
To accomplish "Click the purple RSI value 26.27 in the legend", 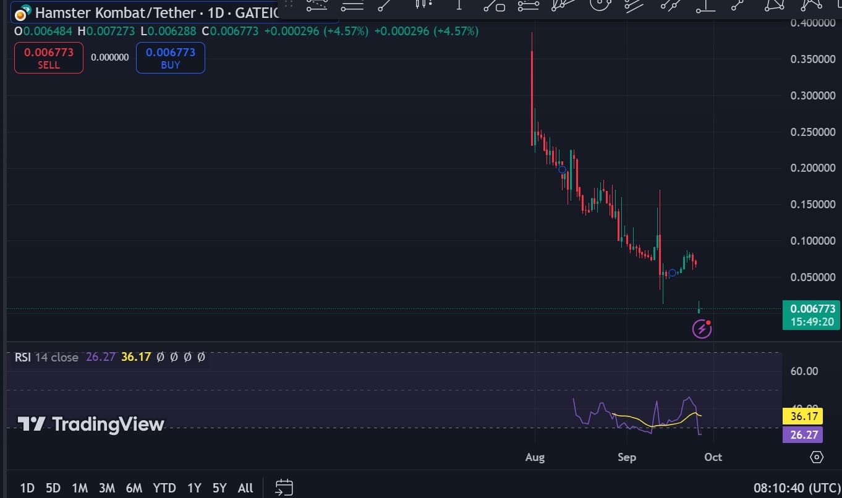I will point(101,357).
